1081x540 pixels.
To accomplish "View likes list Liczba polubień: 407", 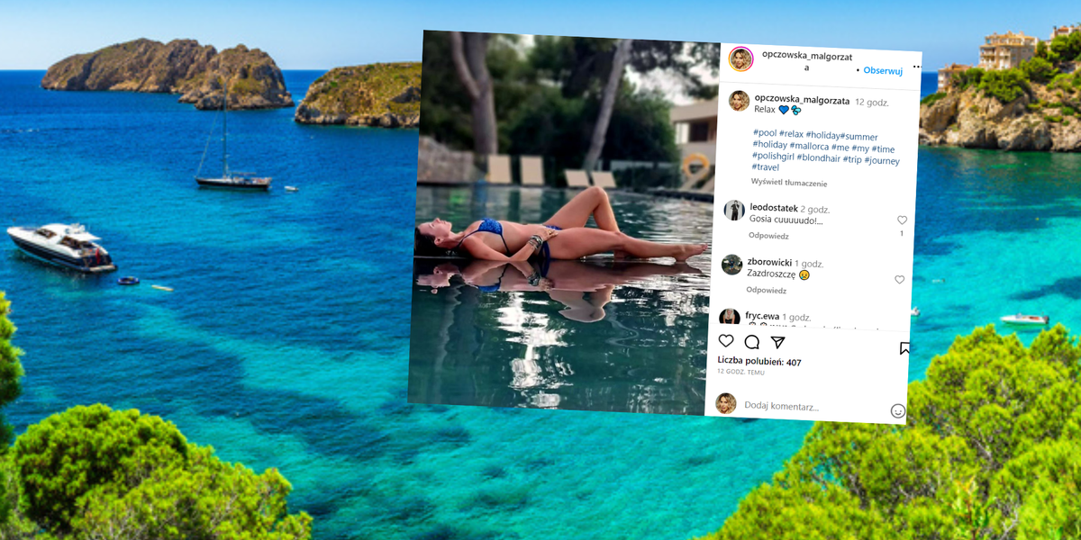I will coord(759,362).
